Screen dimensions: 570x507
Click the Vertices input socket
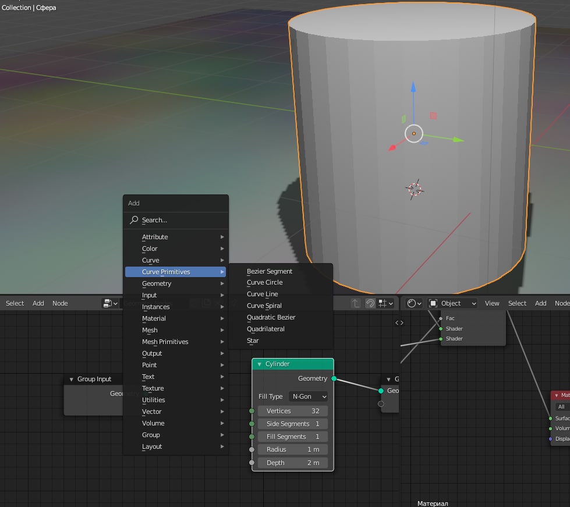(x=252, y=411)
